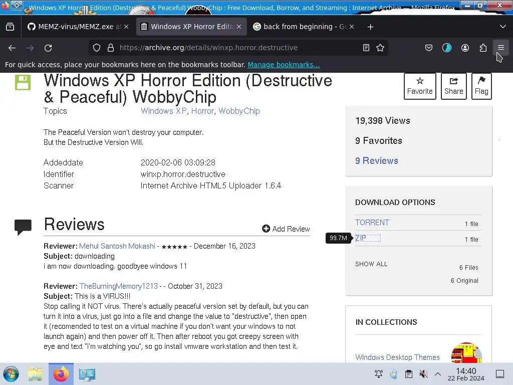The image size is (513, 385).
Task: Open the Pocket save icon
Action: coord(429,48)
